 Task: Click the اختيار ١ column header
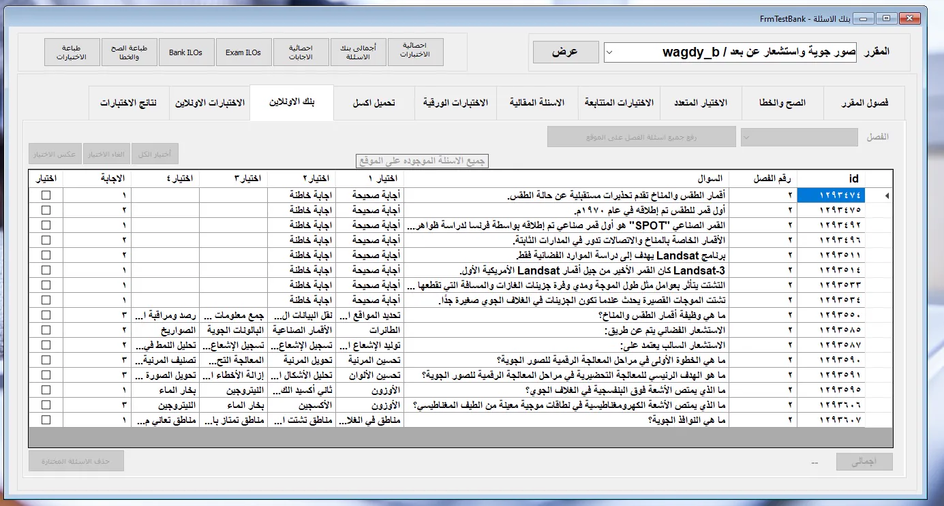[x=370, y=178]
